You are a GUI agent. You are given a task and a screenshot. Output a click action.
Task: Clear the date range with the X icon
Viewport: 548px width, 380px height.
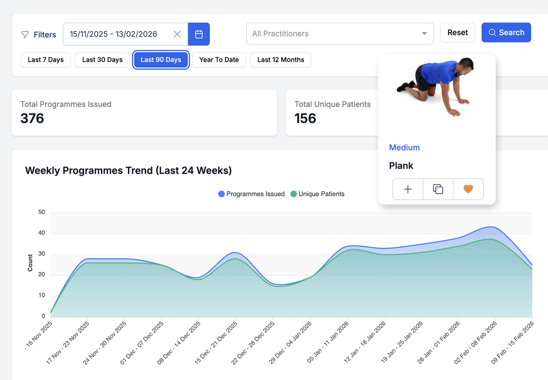click(177, 34)
